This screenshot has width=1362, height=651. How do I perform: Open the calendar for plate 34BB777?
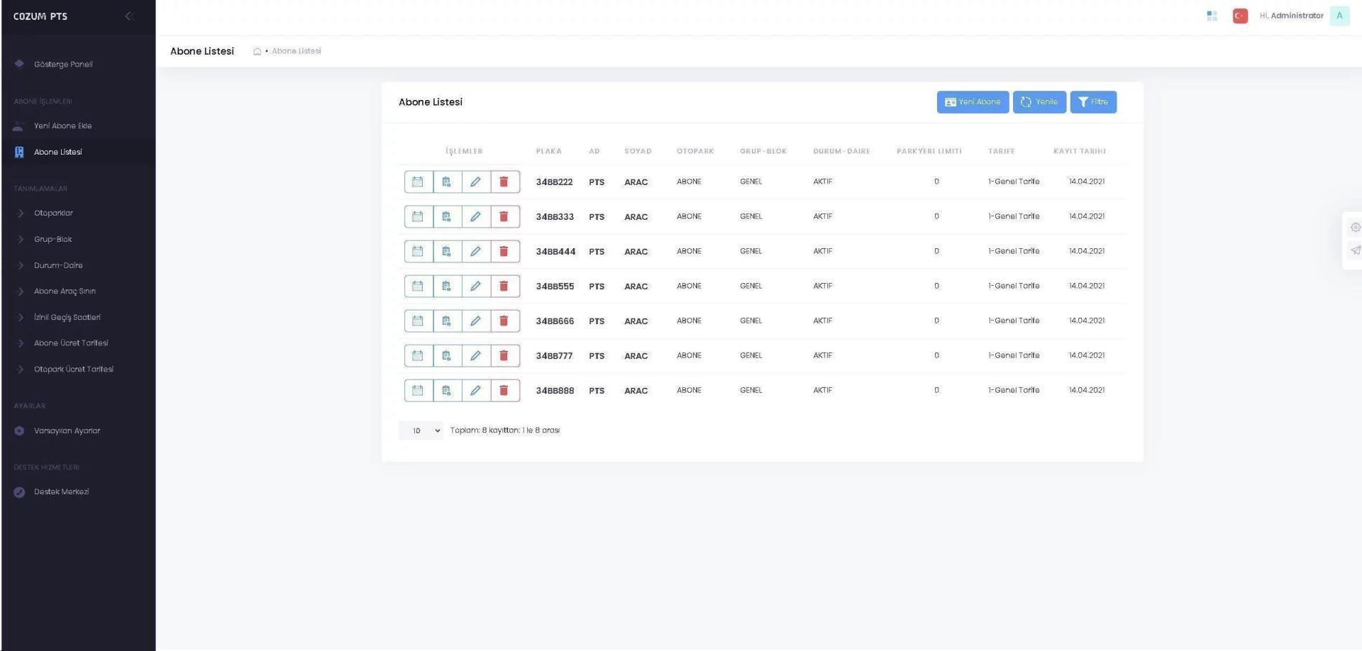pos(418,356)
